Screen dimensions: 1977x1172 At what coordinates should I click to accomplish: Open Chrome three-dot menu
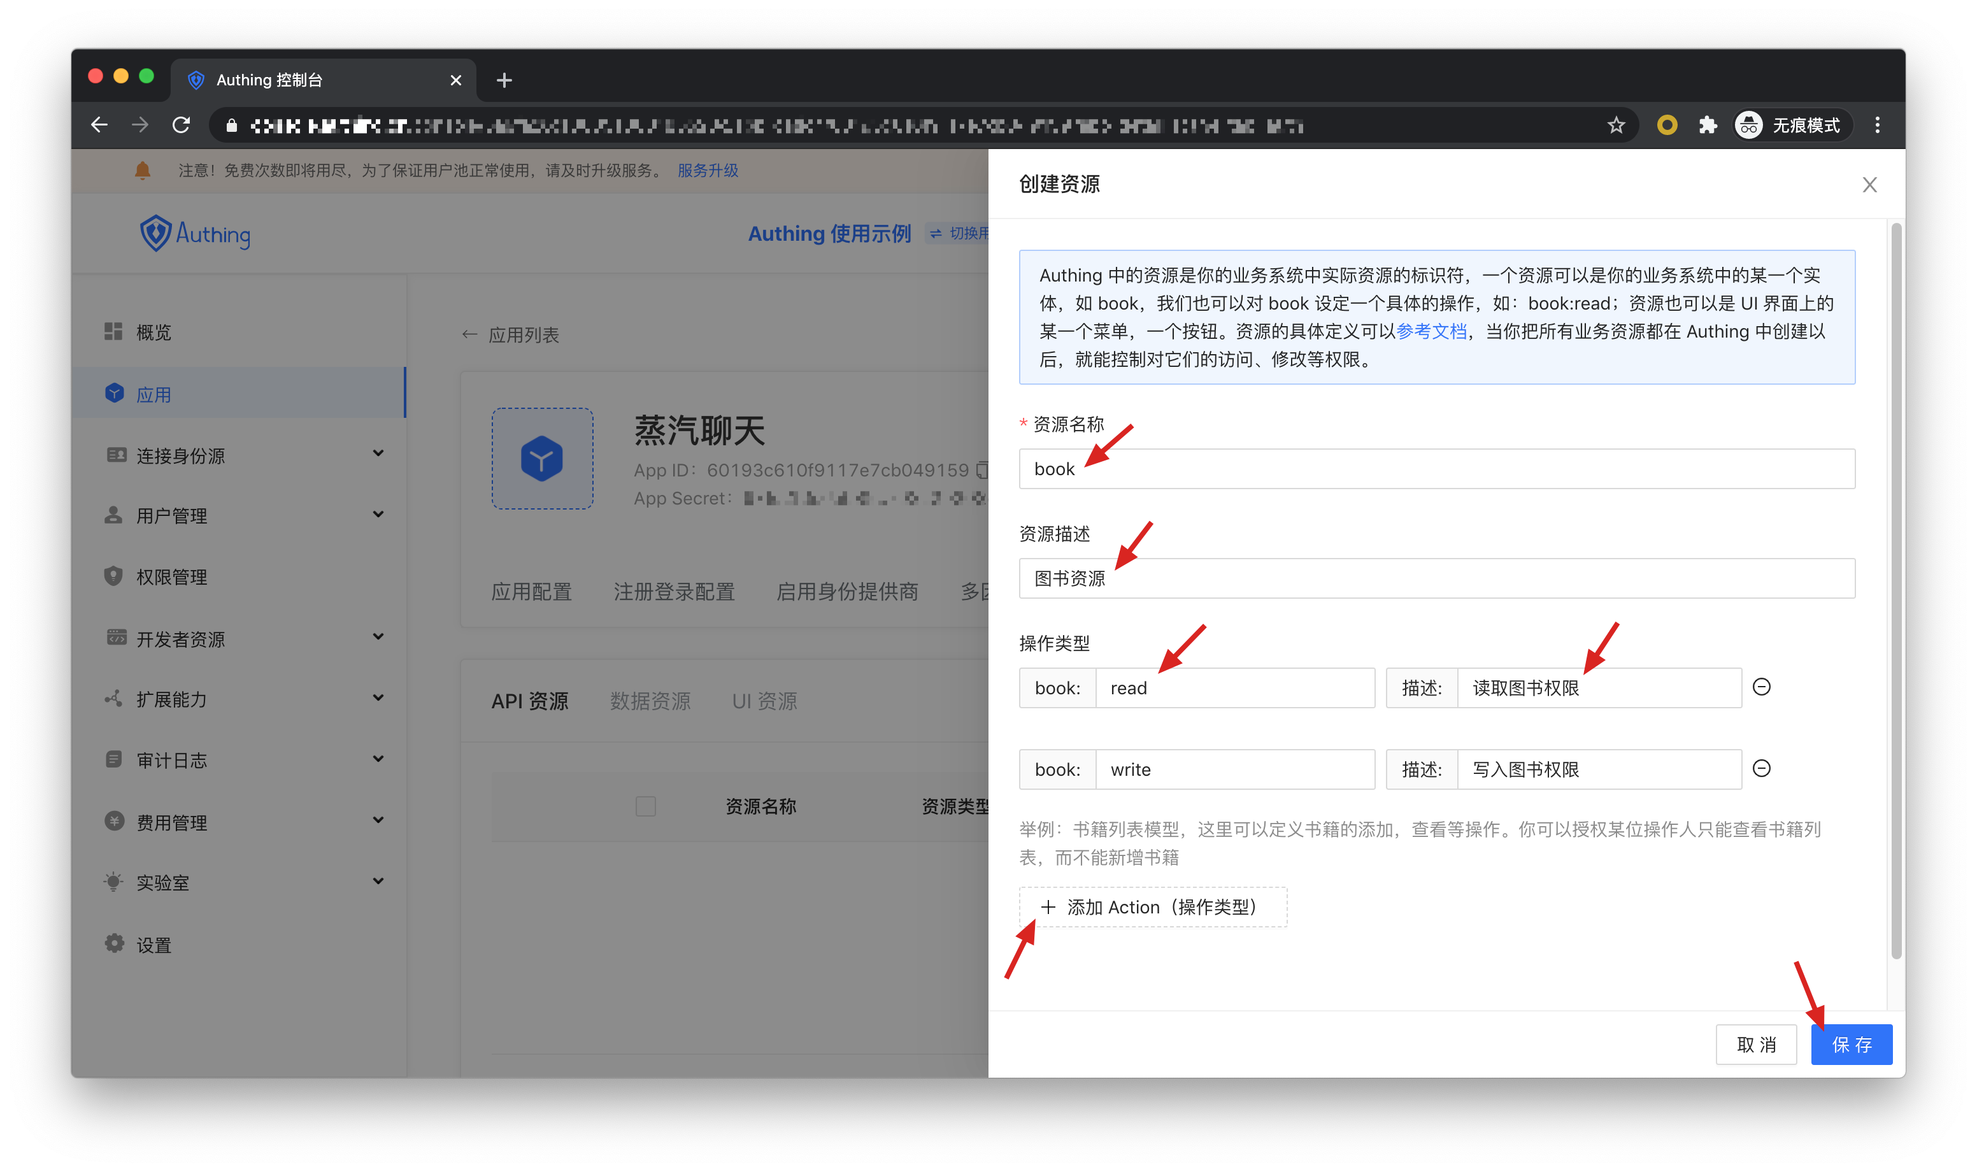click(1877, 125)
